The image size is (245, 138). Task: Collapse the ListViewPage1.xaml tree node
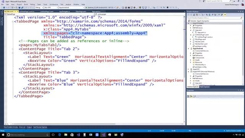(x=191, y=35)
